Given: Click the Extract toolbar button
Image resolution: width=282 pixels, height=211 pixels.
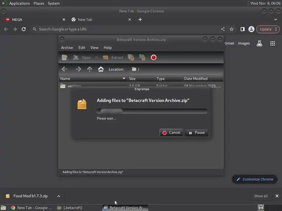Looking at the screenshot, I should click(x=113, y=57).
